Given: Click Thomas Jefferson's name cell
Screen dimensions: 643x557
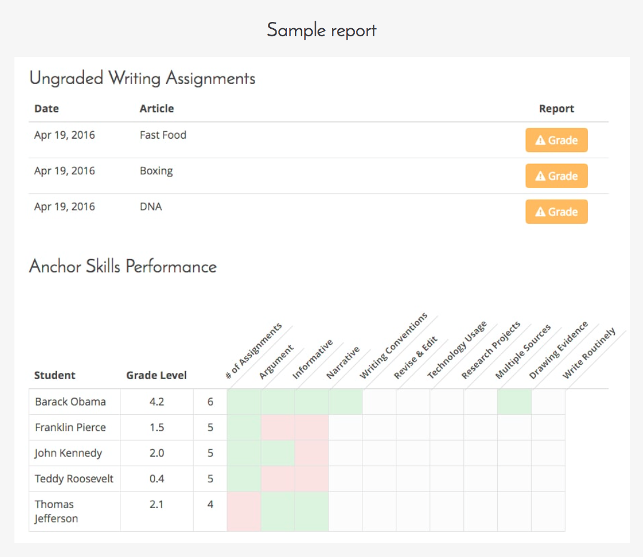Looking at the screenshot, I should [x=56, y=511].
